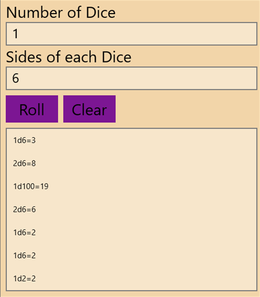Select the bottom roll result in the list
260x297 pixels.
coord(25,279)
